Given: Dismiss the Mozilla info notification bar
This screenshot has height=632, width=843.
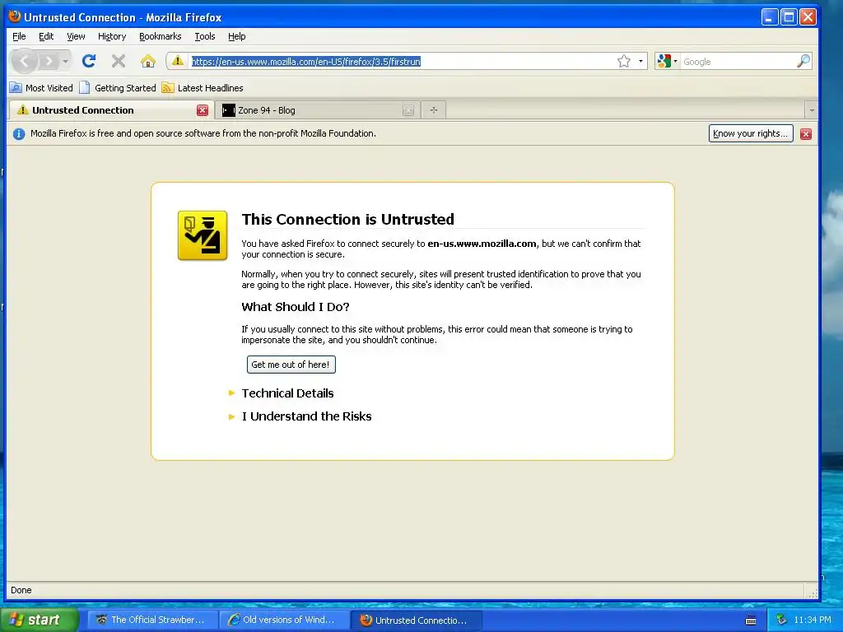Looking at the screenshot, I should pyautogui.click(x=805, y=134).
